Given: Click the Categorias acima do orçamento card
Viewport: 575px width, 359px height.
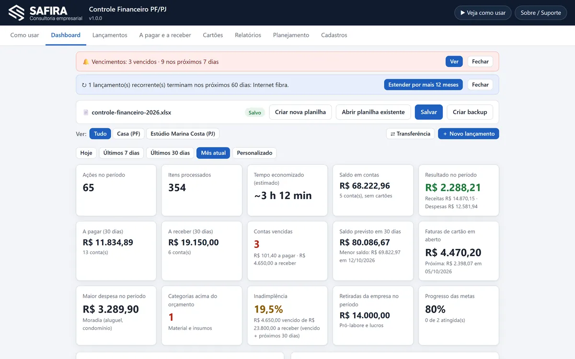Looking at the screenshot, I should tap(202, 315).
